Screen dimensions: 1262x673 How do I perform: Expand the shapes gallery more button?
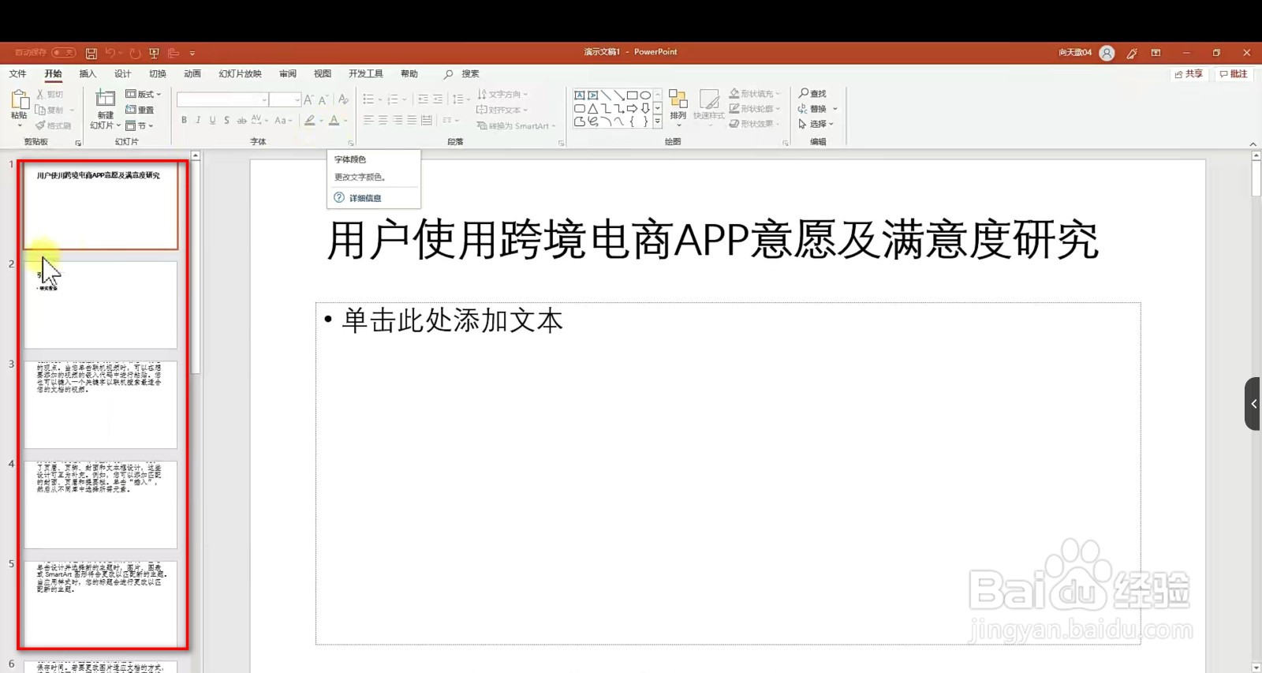(657, 122)
